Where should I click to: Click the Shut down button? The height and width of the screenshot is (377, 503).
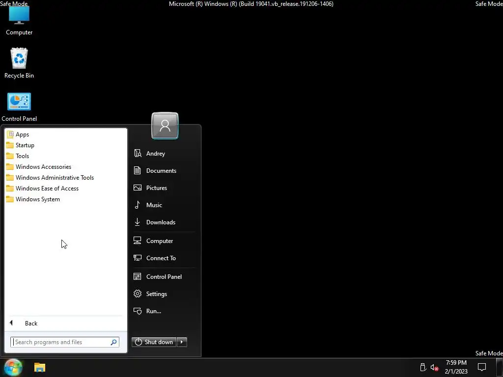click(x=154, y=342)
